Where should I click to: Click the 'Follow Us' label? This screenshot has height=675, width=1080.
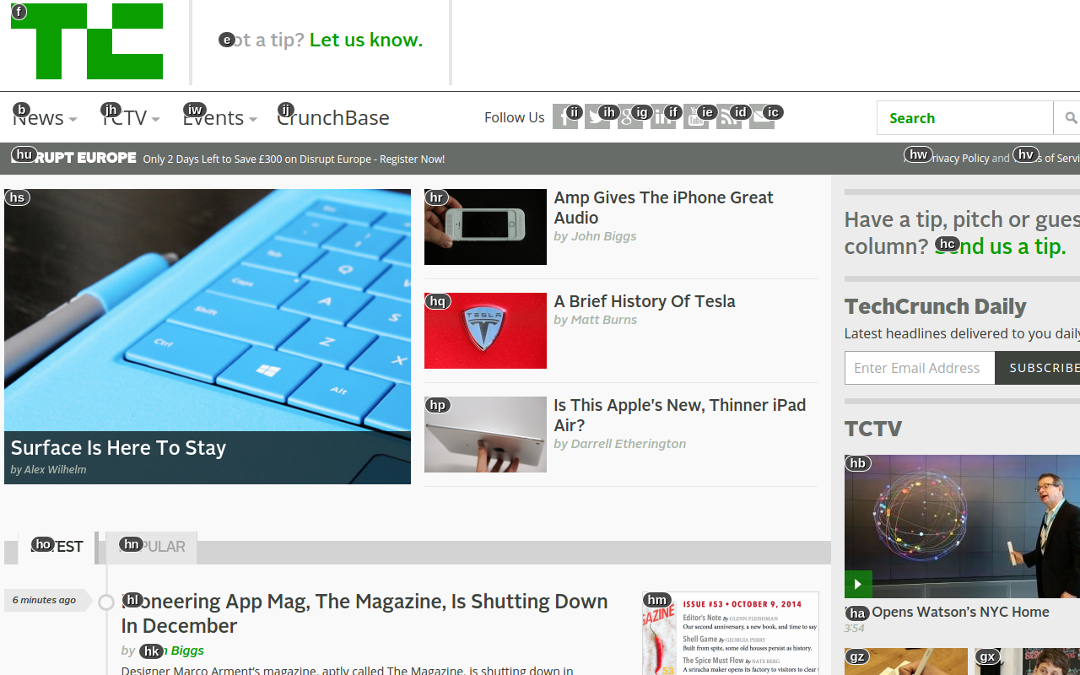pyautogui.click(x=515, y=117)
